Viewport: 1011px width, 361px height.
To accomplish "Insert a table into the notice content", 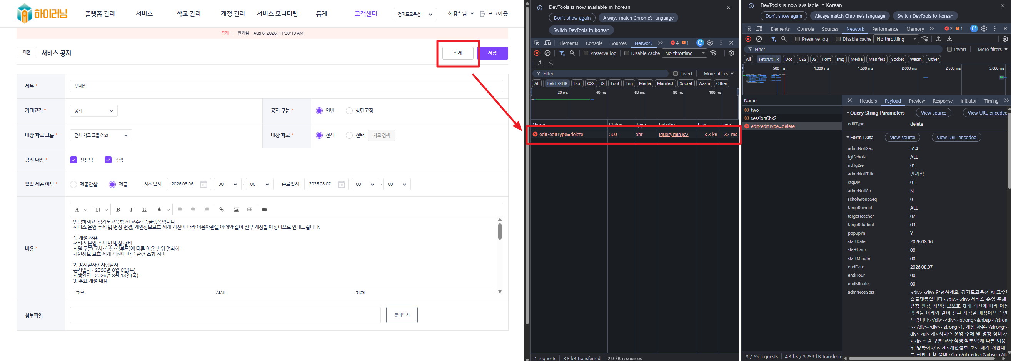I will click(250, 210).
